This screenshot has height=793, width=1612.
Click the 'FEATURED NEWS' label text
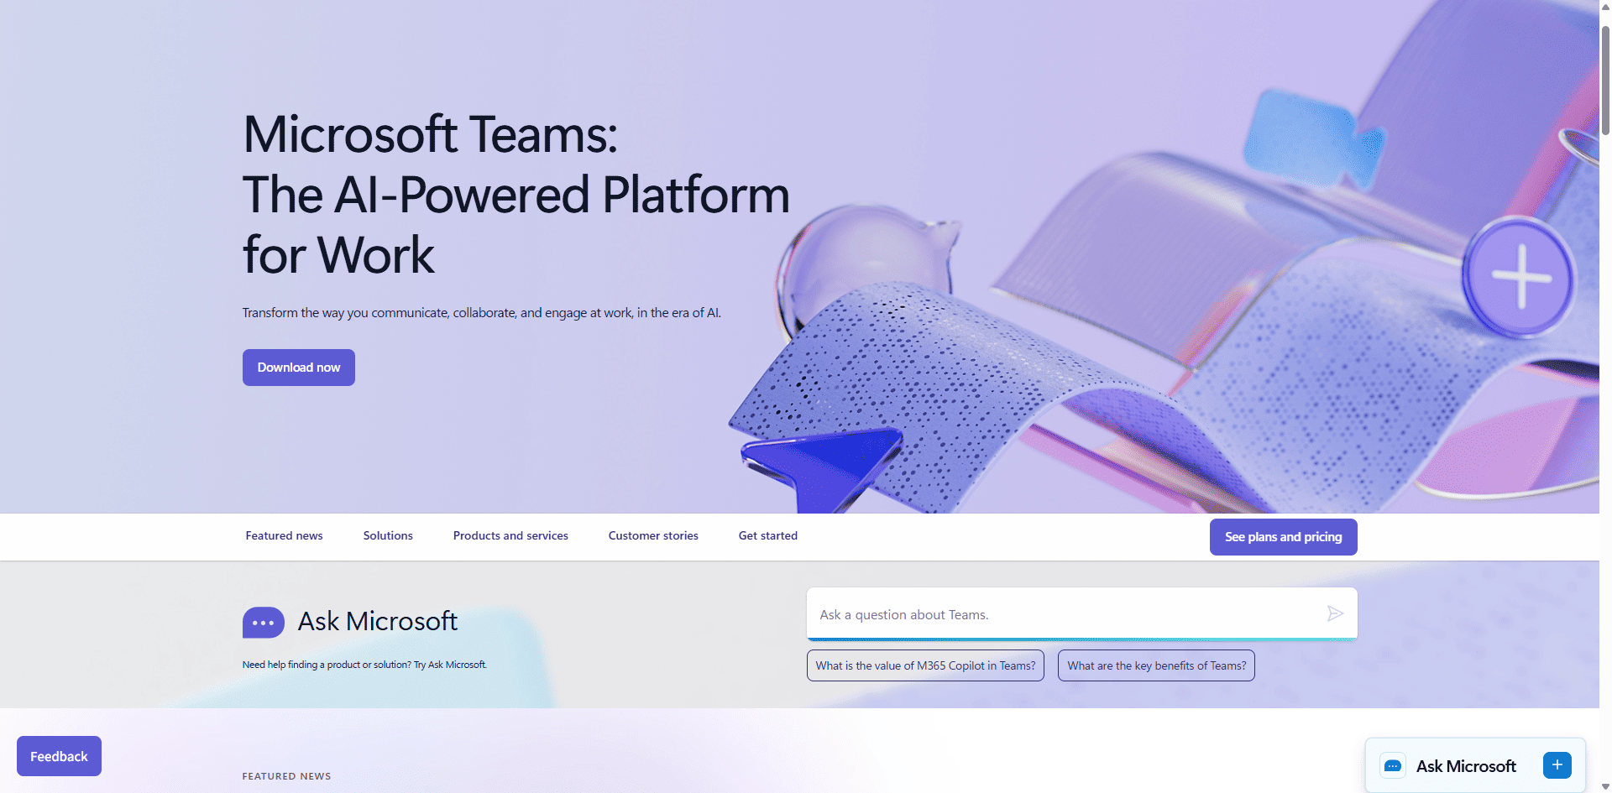[x=286, y=776]
